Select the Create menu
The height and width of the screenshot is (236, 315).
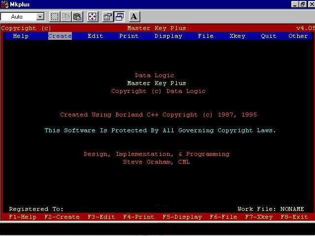point(60,36)
